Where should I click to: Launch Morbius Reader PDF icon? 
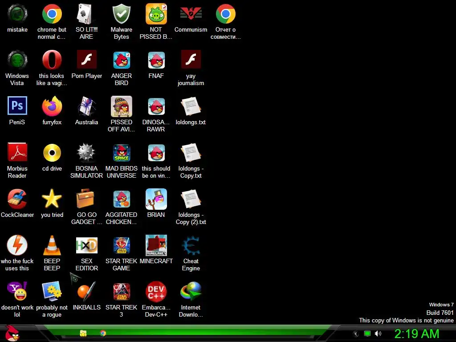17,153
